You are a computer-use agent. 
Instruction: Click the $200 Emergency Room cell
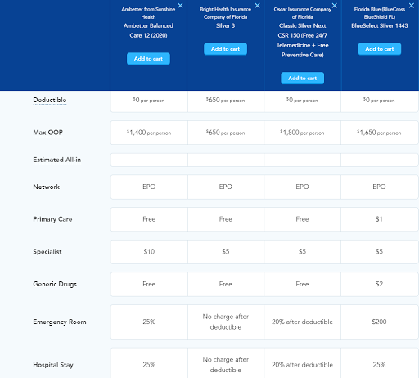pos(380,322)
